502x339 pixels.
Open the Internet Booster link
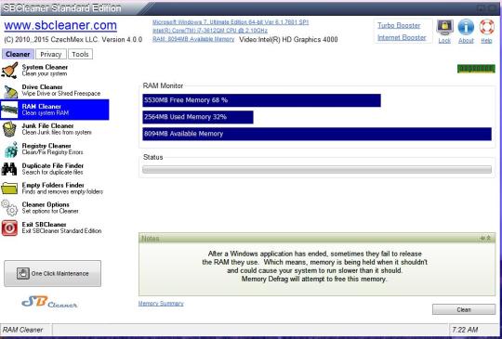(402, 37)
